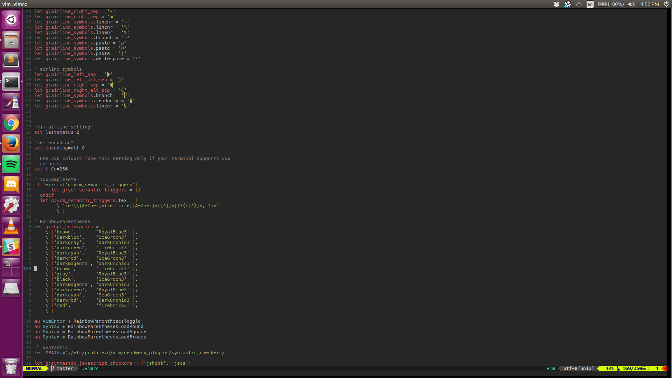This screenshot has height=378, width=672.
Task: Open the En keyboard layout menu
Action: (590, 5)
